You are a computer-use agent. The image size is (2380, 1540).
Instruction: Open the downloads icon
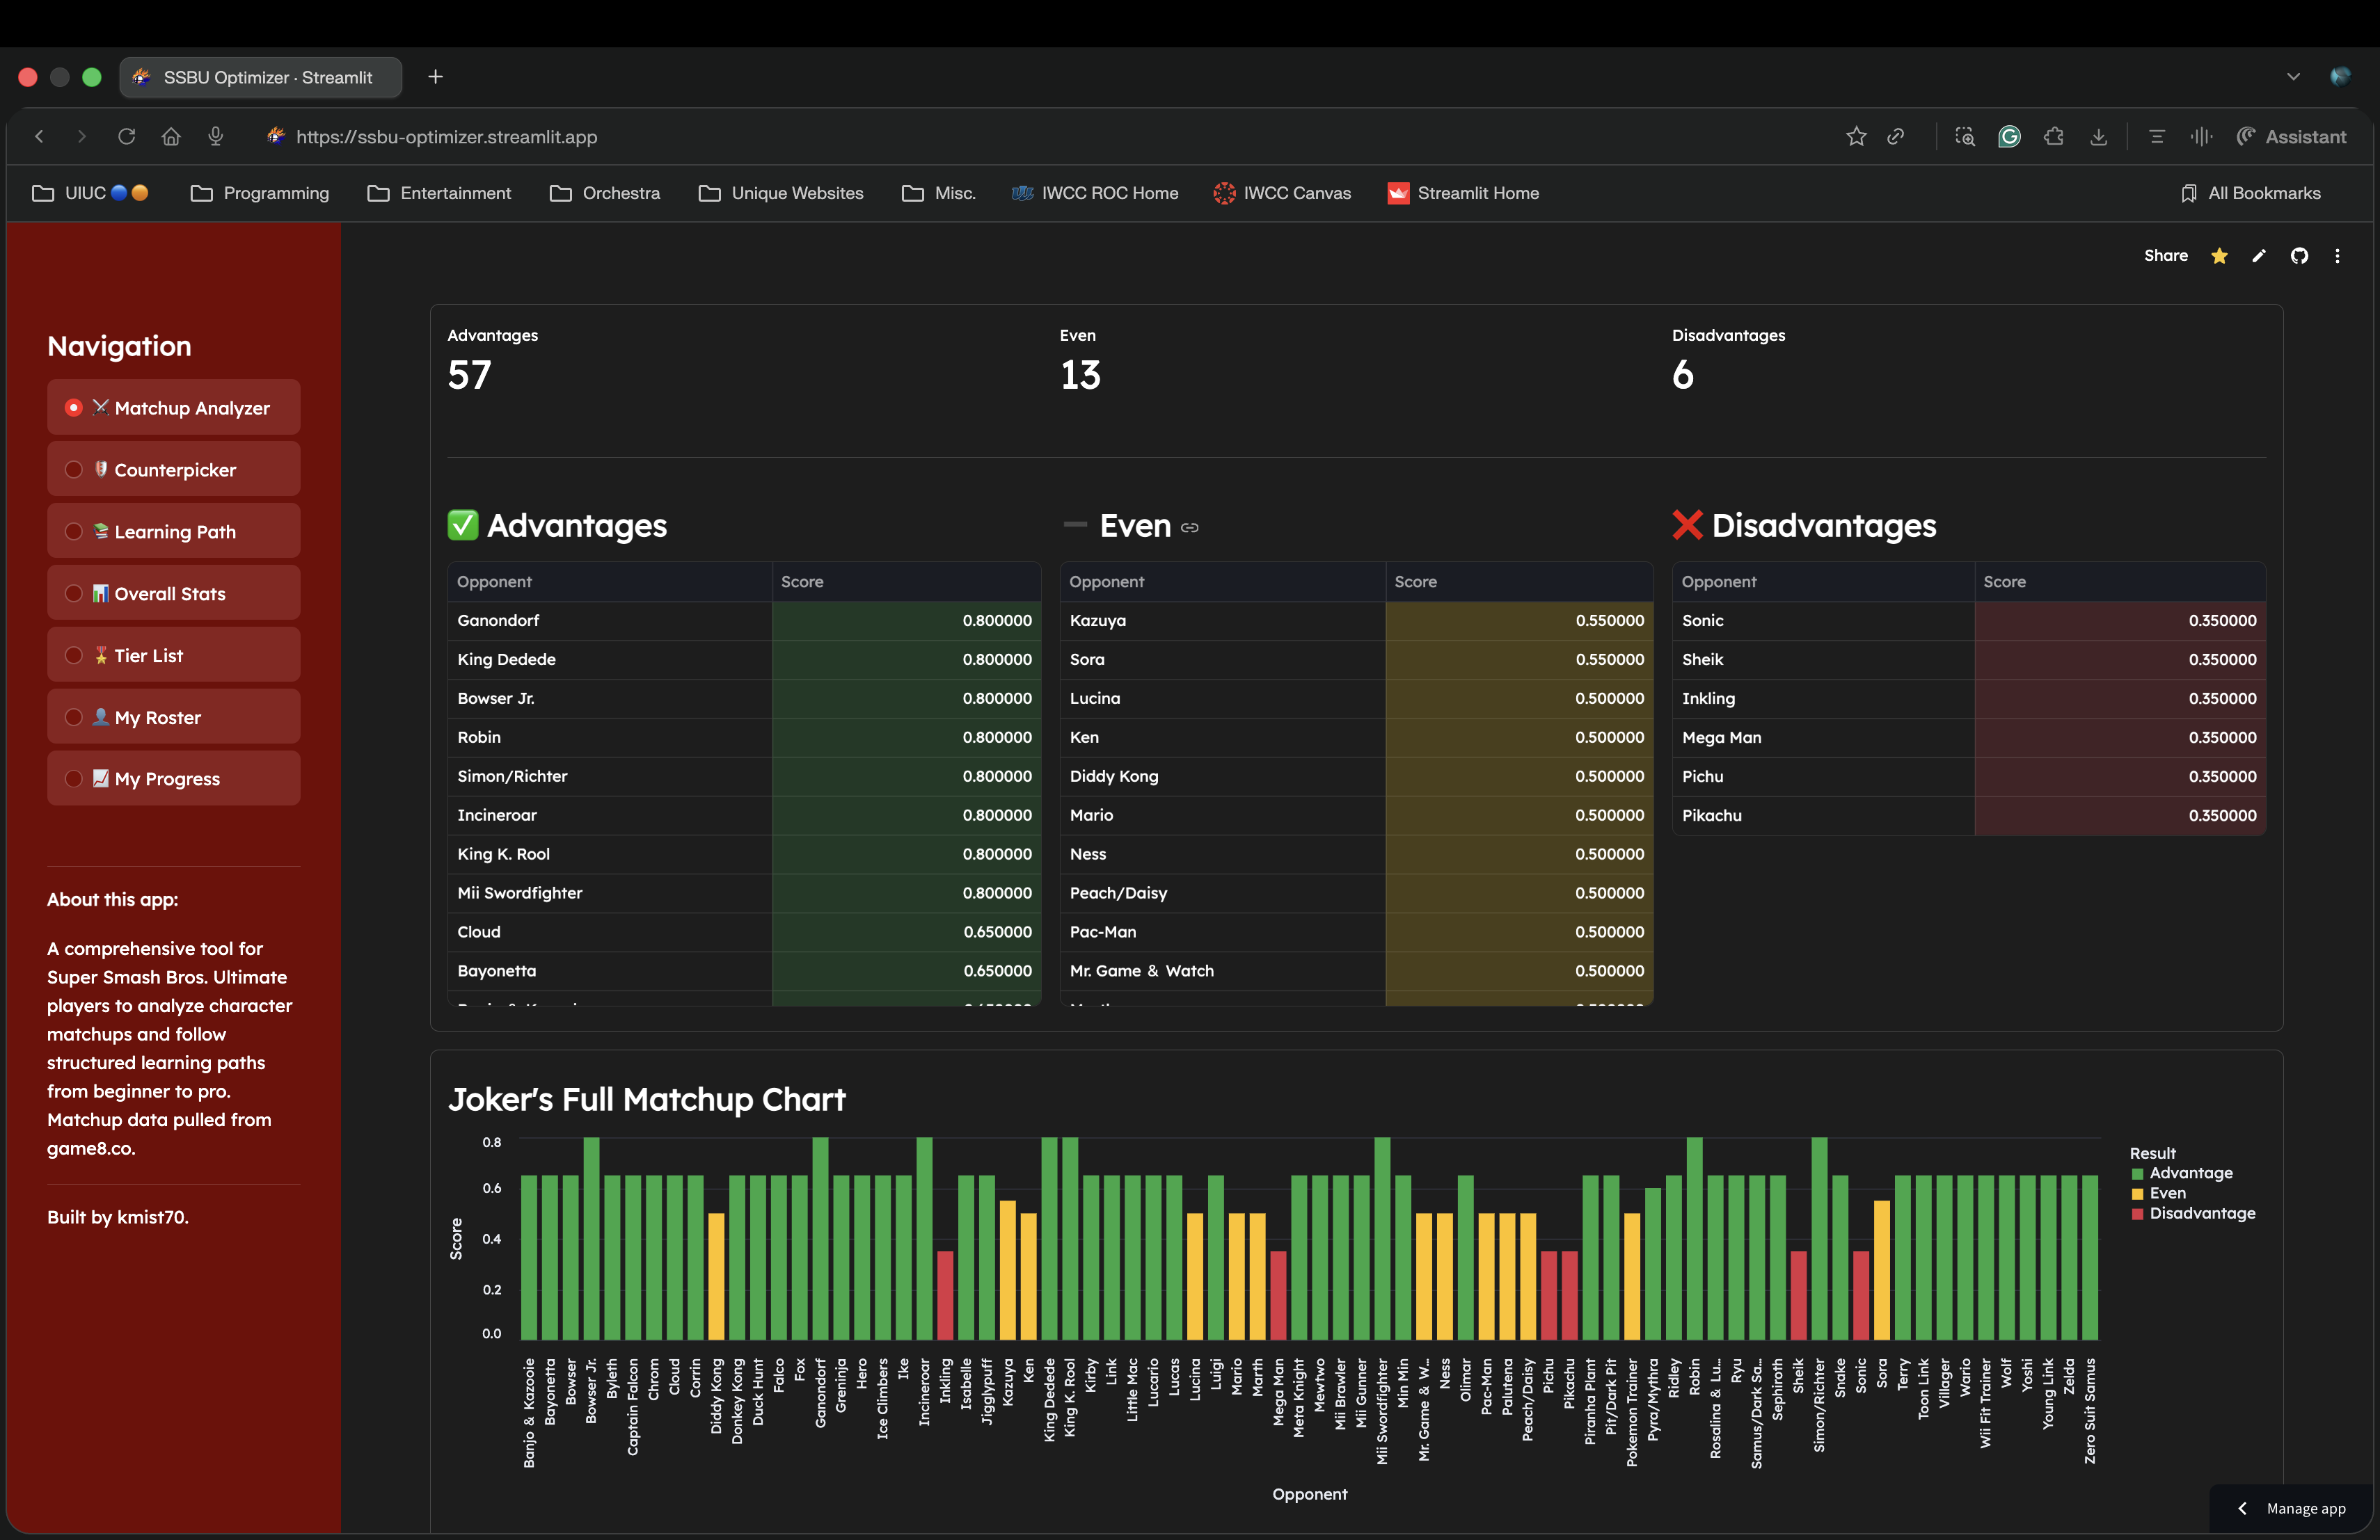2098,137
